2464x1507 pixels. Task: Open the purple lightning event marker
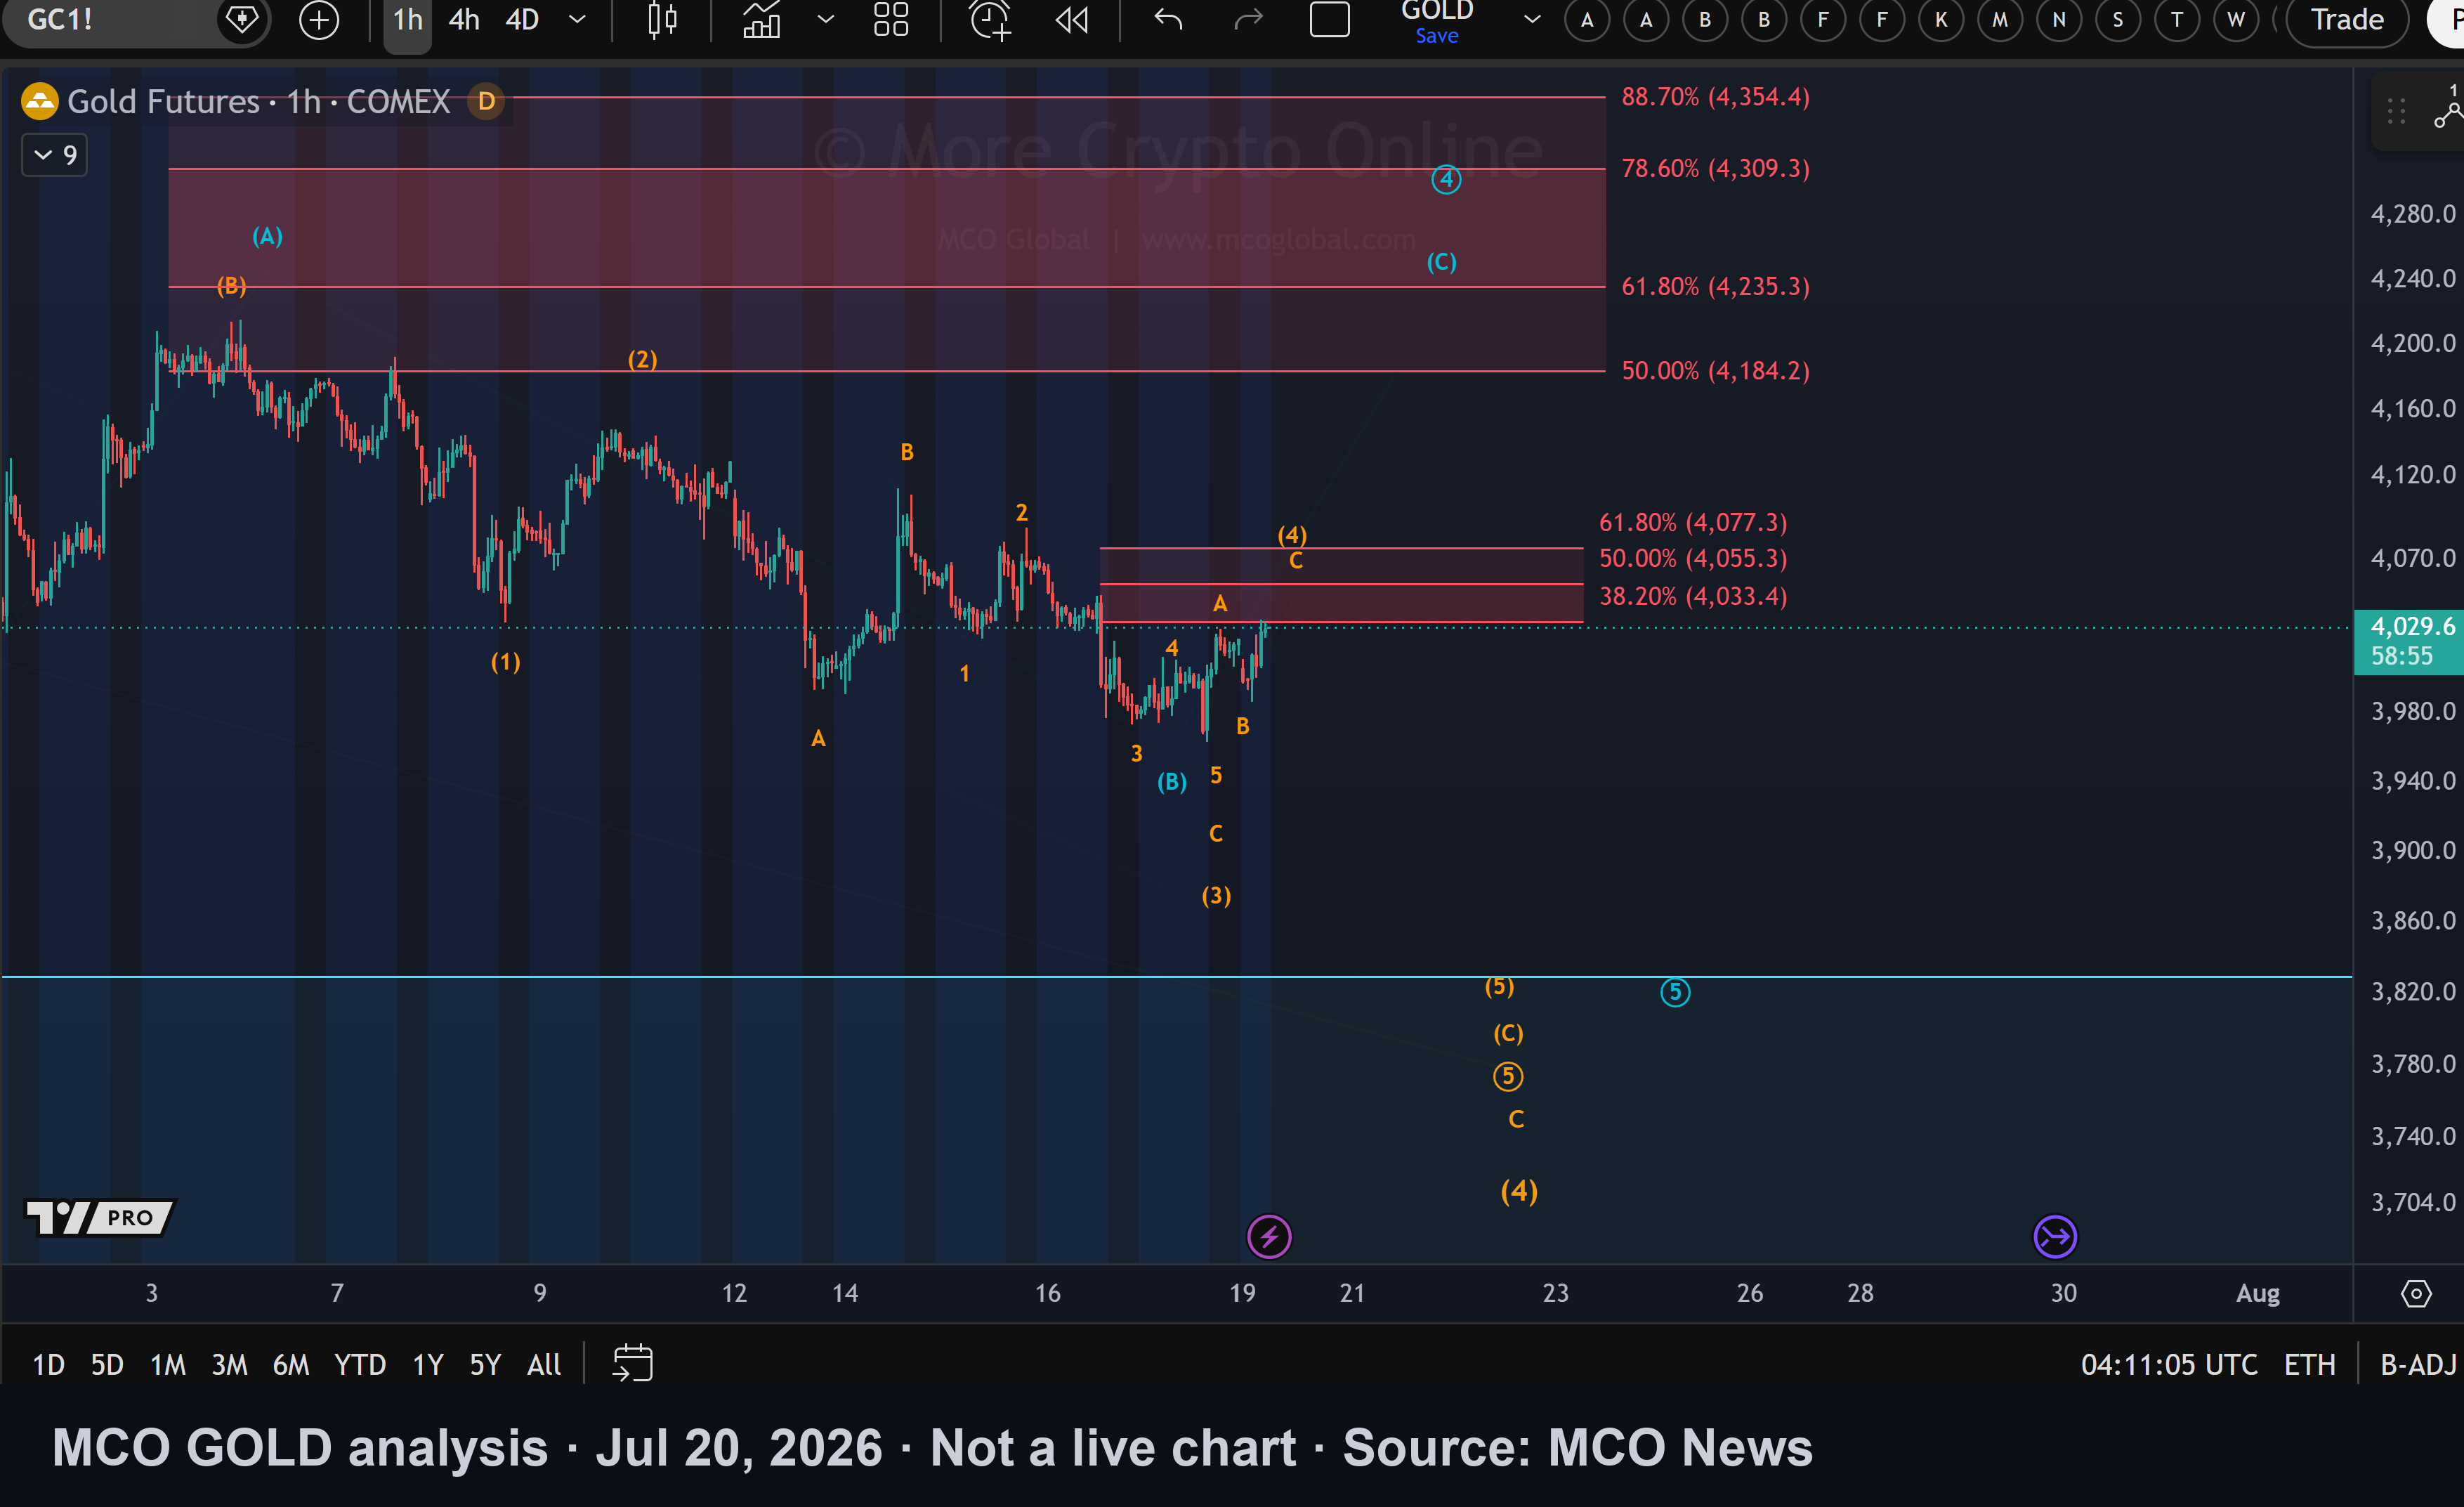[x=1269, y=1237]
